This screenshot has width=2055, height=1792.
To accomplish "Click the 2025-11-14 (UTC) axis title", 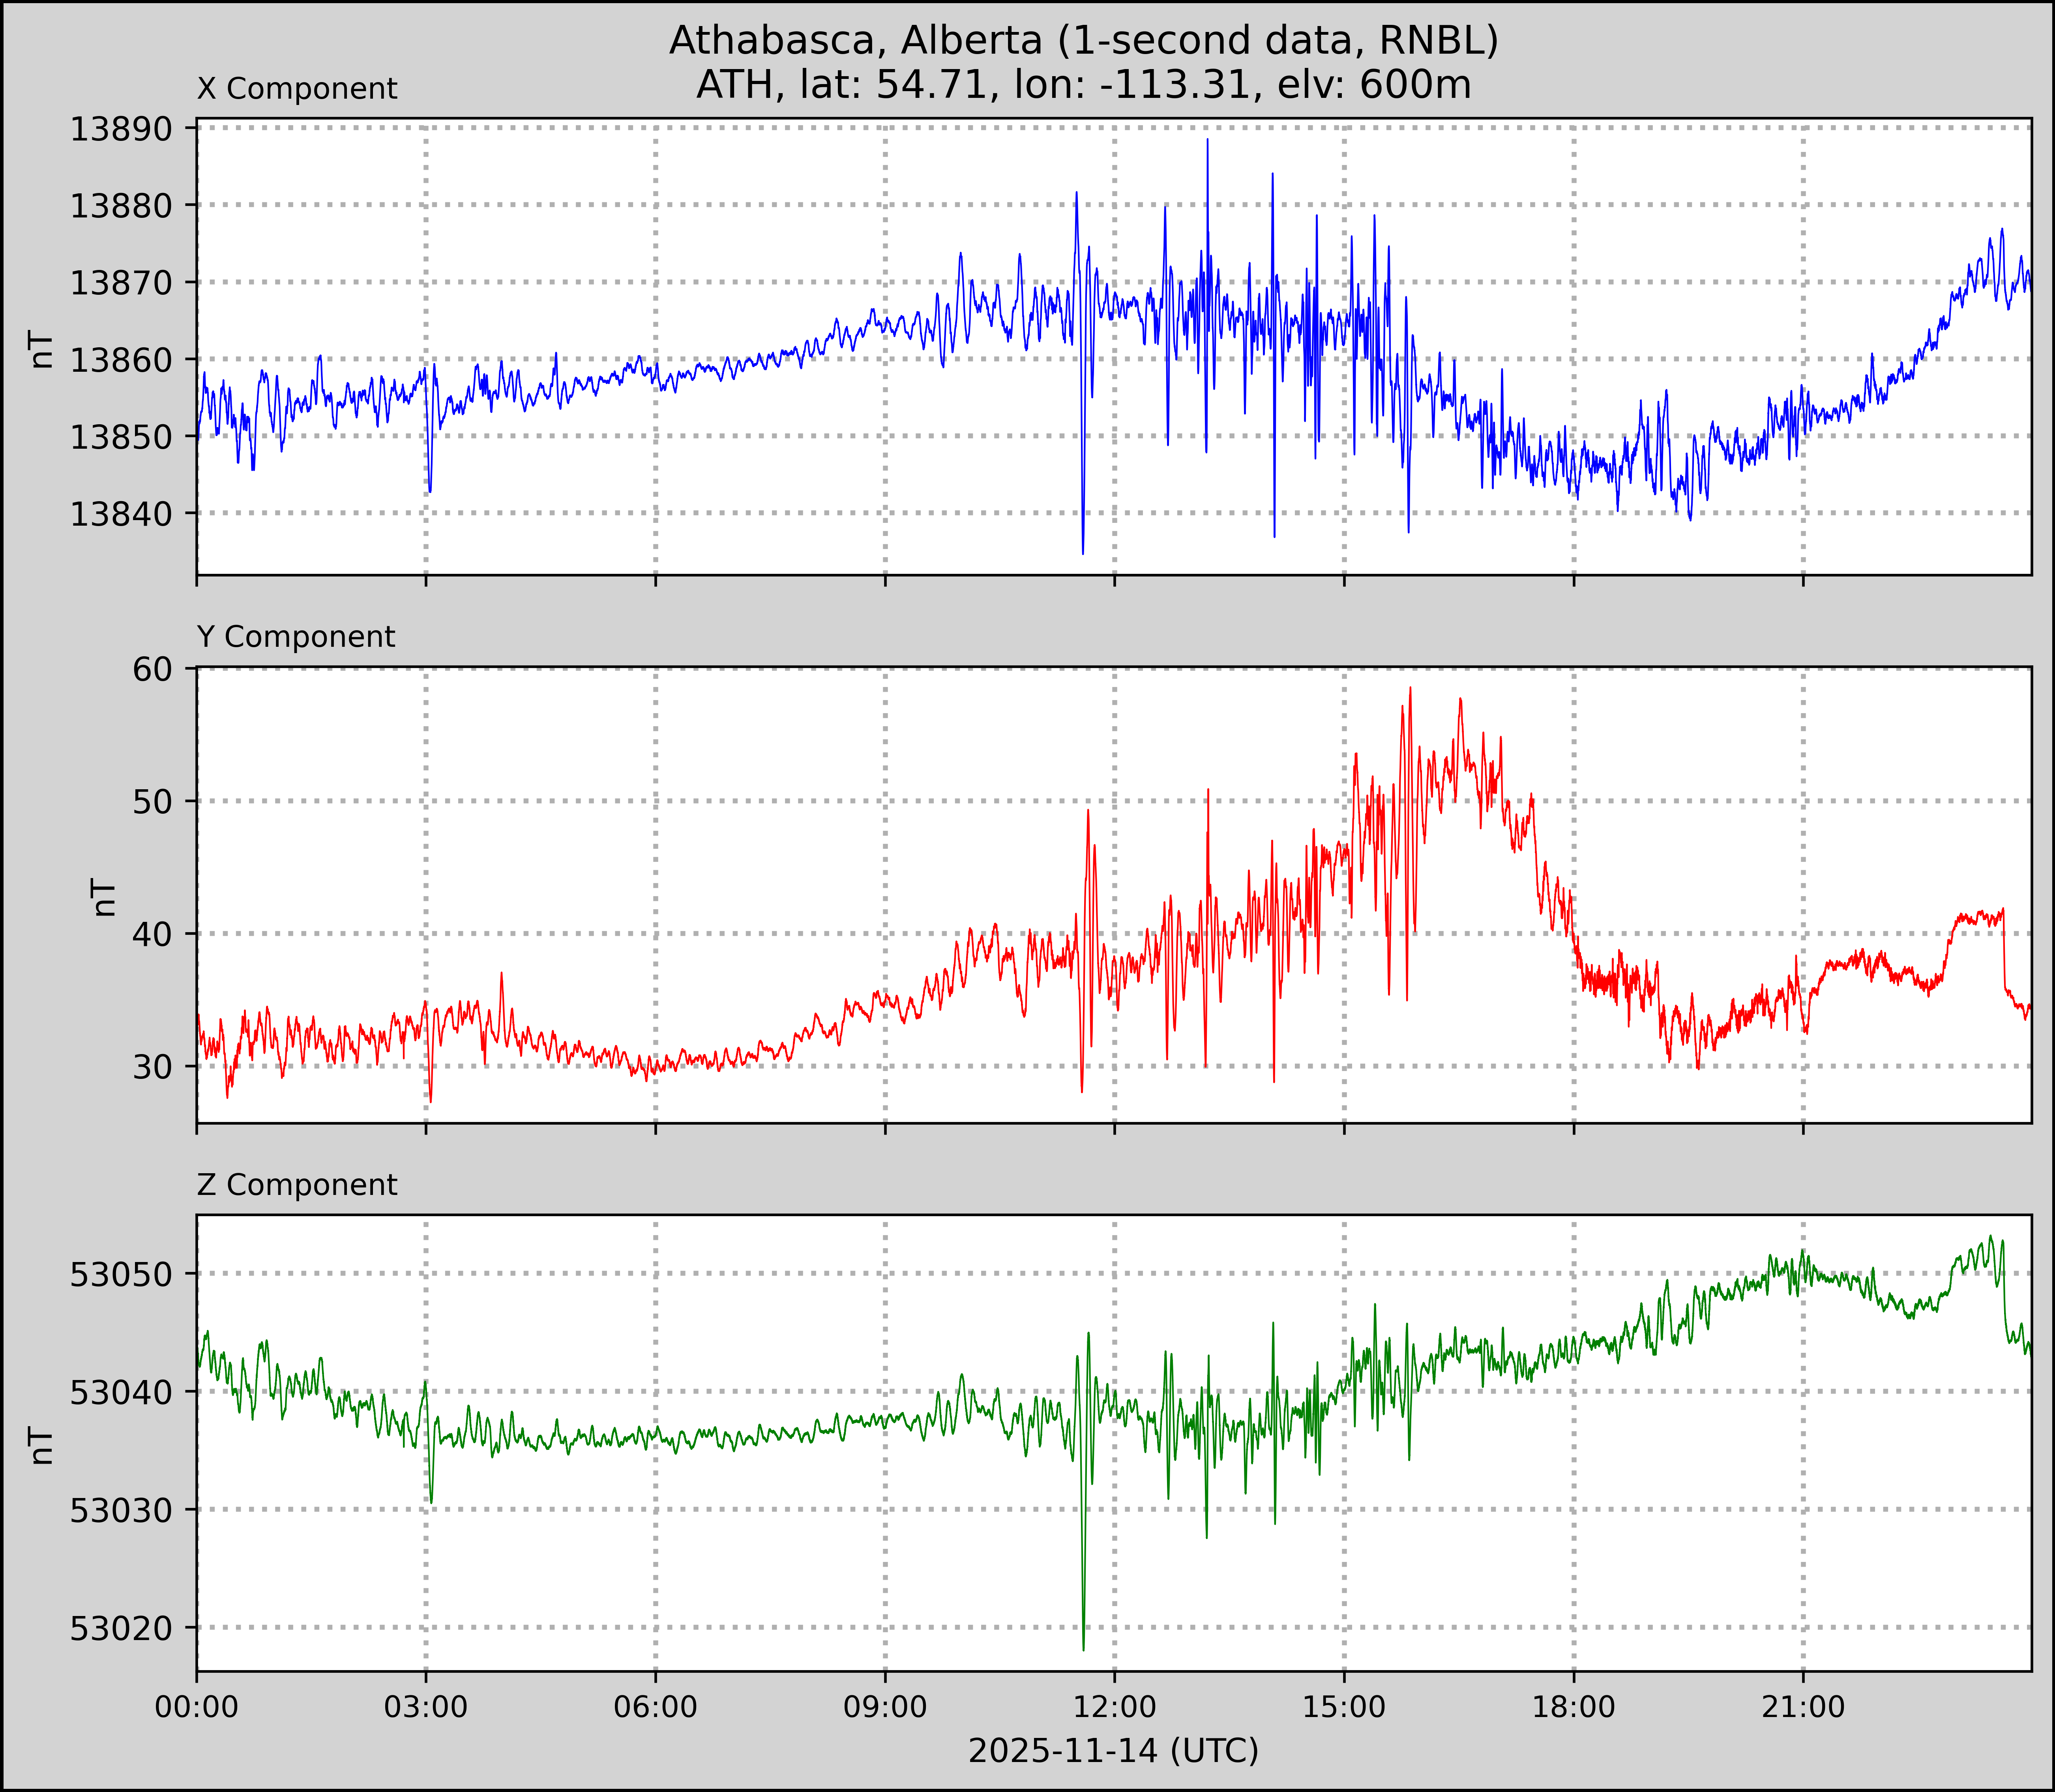I will [1113, 1751].
